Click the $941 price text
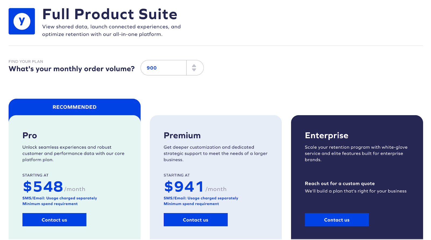 [x=184, y=187]
